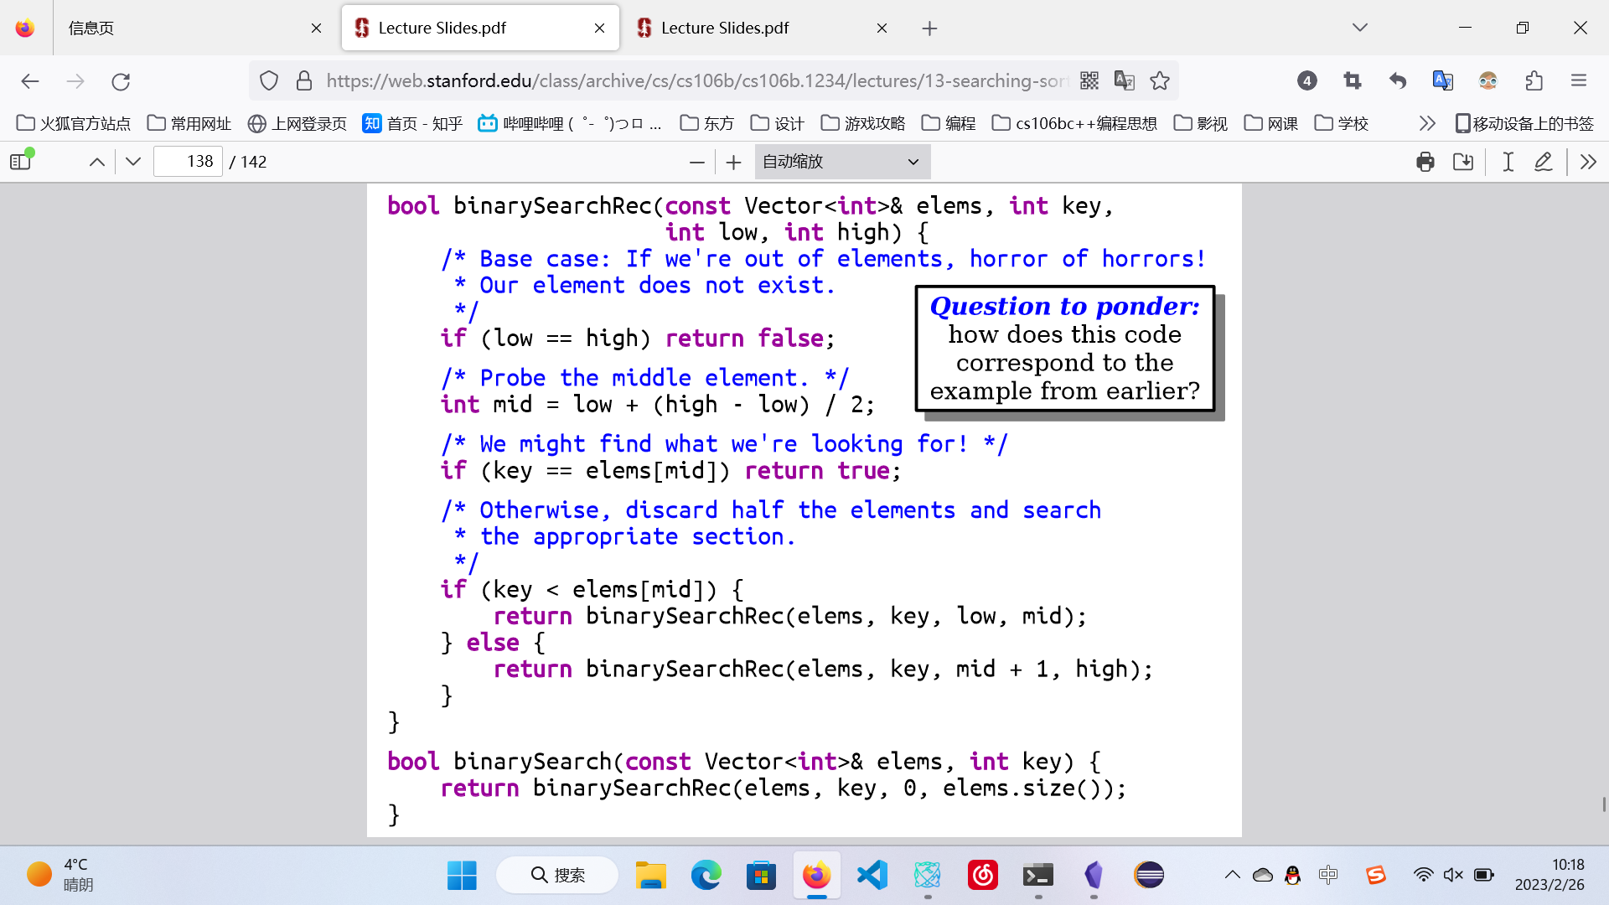
Task: Open terminal app from taskbar
Action: coord(1038,875)
